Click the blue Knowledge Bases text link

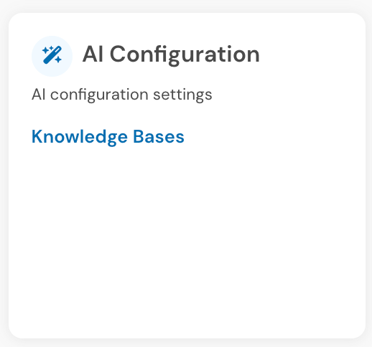point(108,137)
